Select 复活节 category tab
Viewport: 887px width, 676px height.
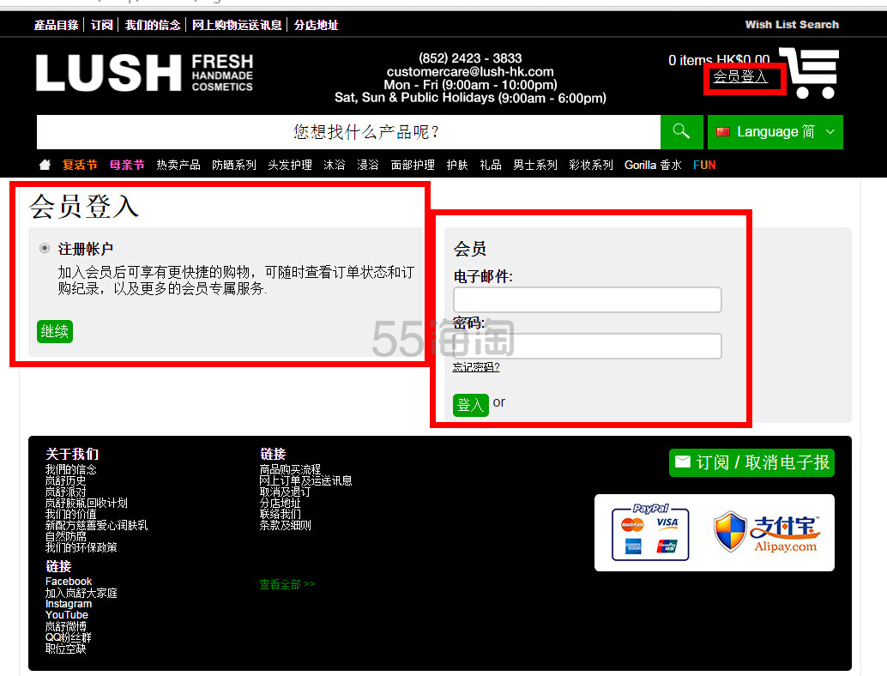(80, 165)
